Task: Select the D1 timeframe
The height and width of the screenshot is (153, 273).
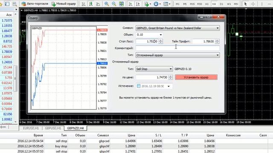Action: [x=221, y=4]
